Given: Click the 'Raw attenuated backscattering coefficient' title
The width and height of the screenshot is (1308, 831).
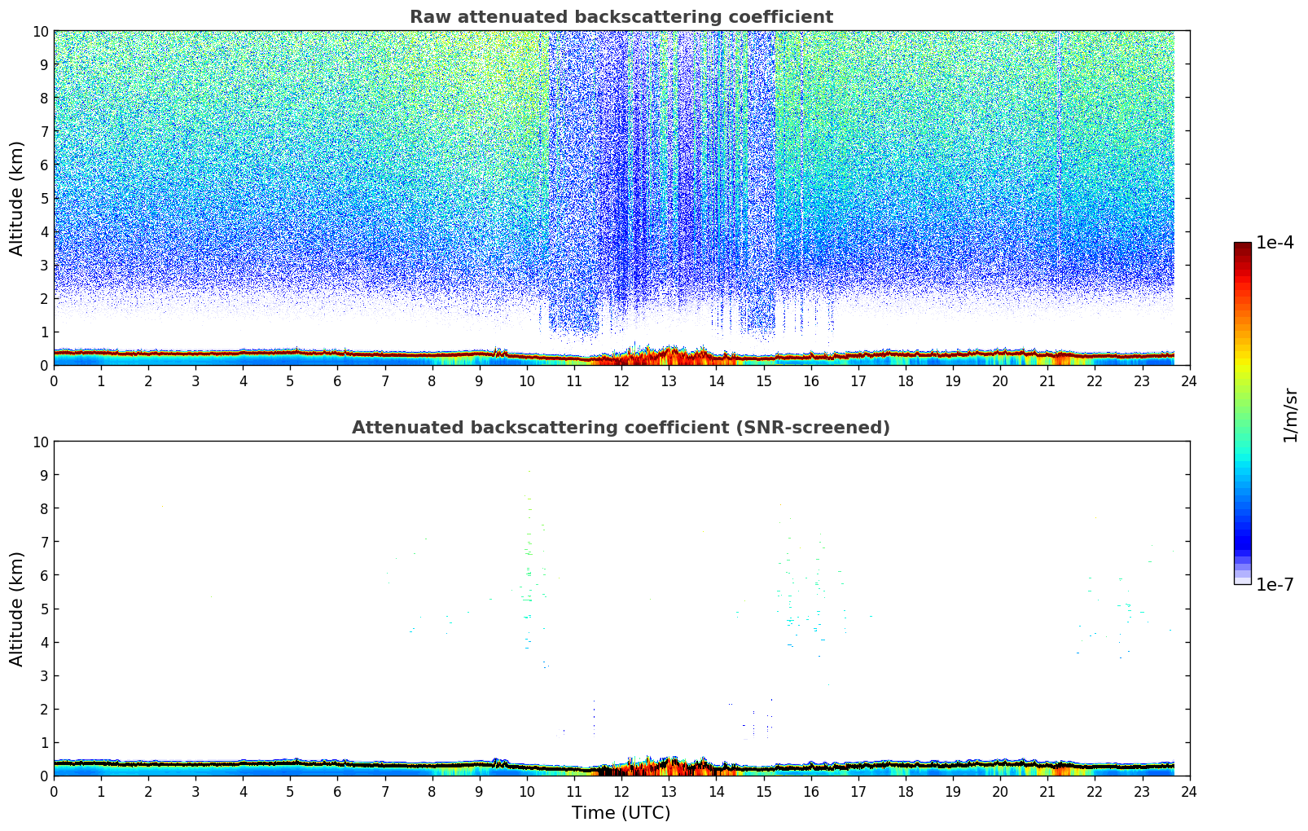Looking at the screenshot, I should [x=621, y=17].
